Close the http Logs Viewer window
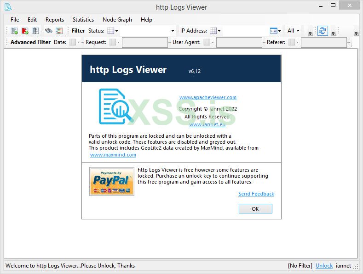Viewport: 363px width, 274px height. coord(350,6)
